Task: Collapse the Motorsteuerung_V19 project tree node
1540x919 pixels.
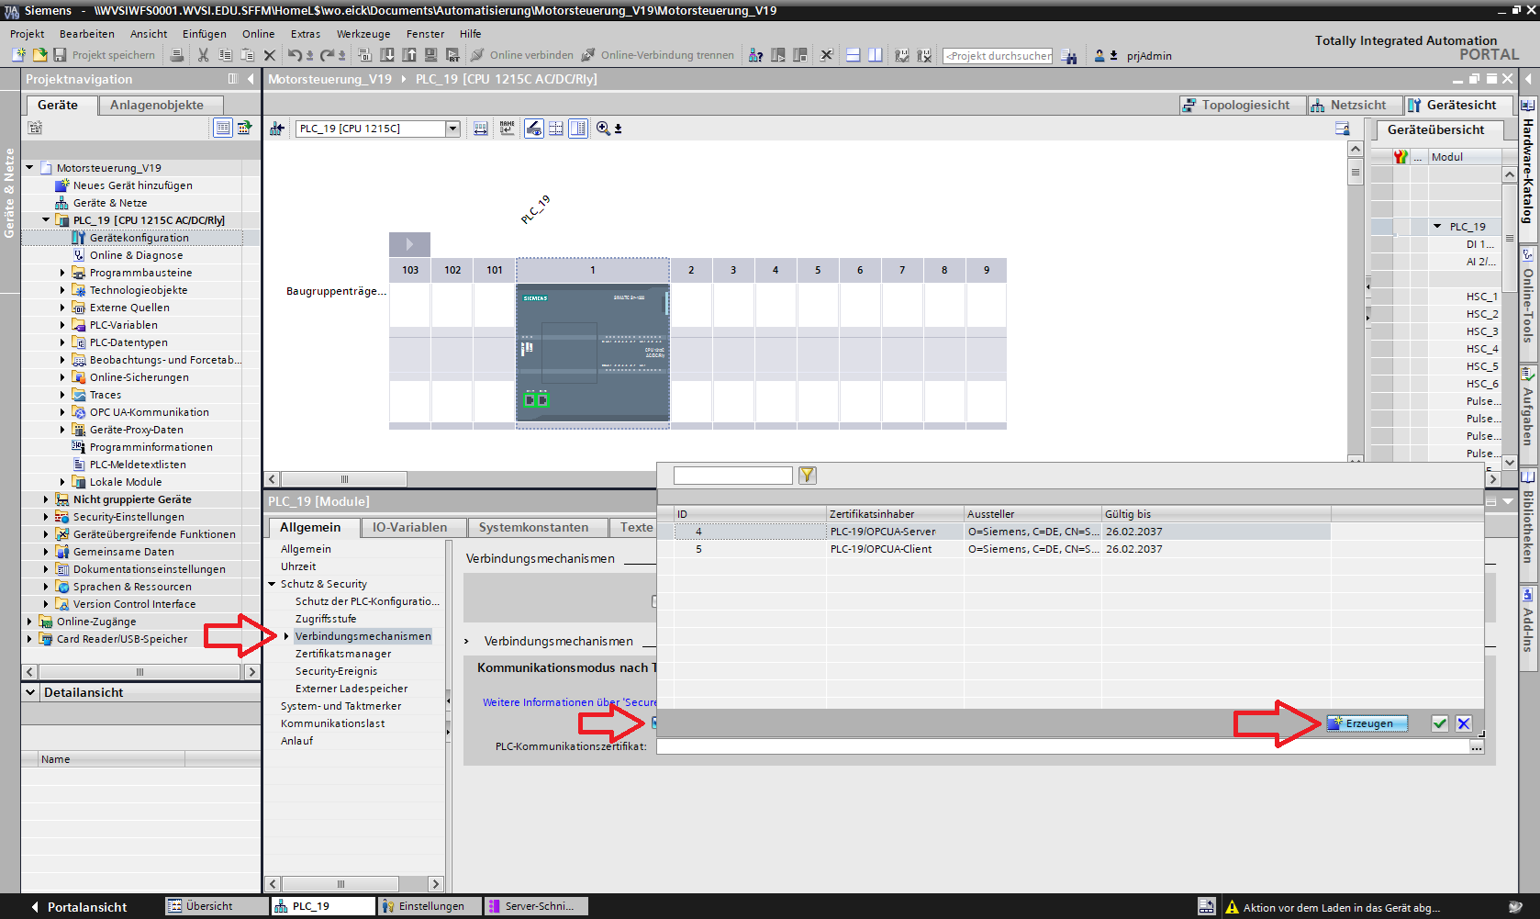Action: (x=29, y=168)
